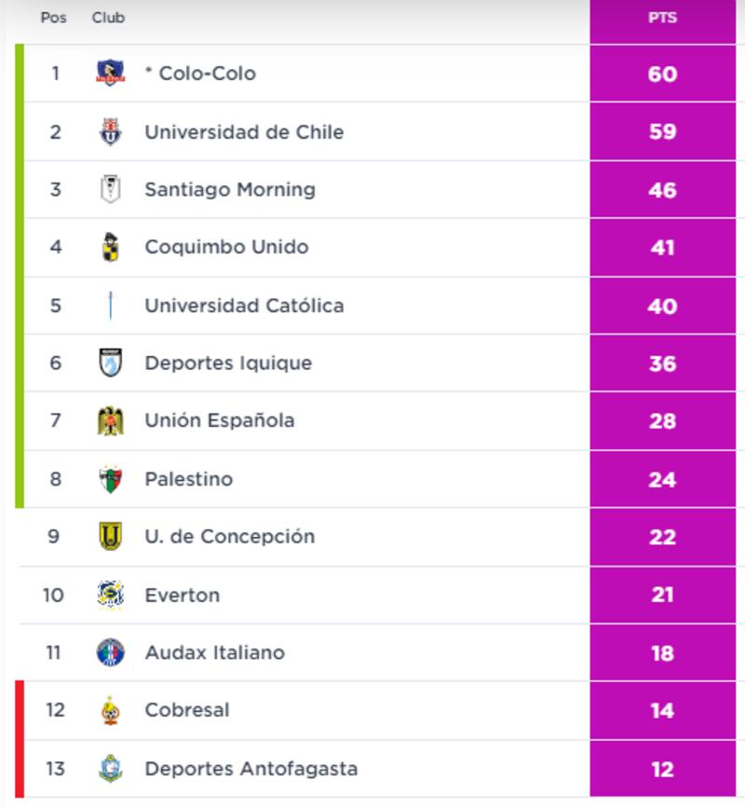The height and width of the screenshot is (807, 745).
Task: Click the Santiago Morning crest icon
Action: click(x=110, y=189)
